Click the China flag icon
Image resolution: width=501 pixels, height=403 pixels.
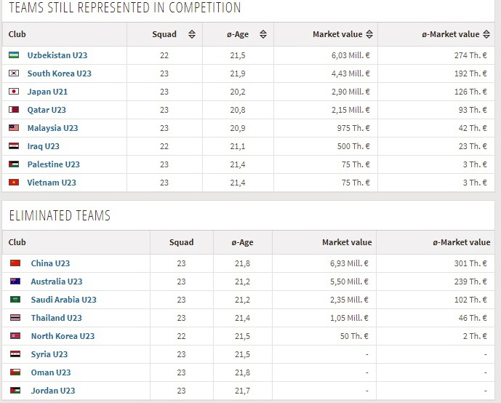15,263
